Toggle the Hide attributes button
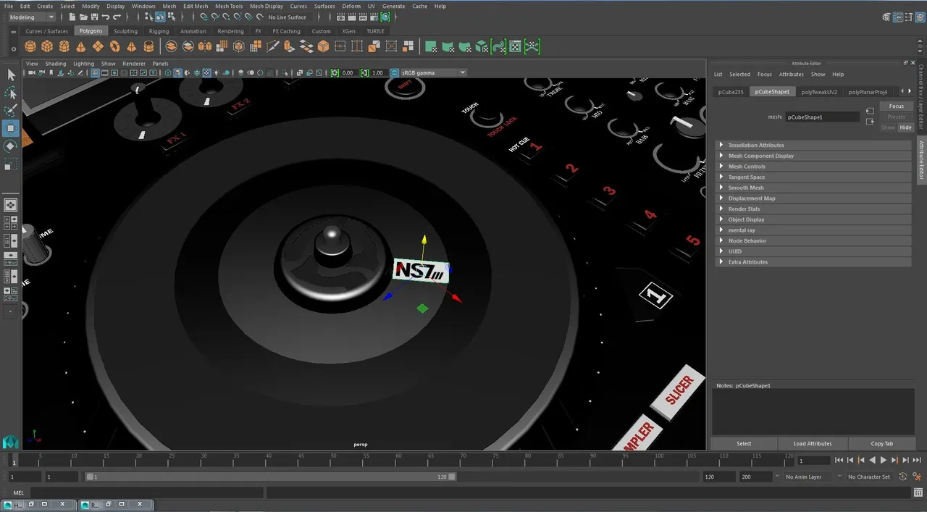Viewport: 927px width, 512px height. (905, 127)
